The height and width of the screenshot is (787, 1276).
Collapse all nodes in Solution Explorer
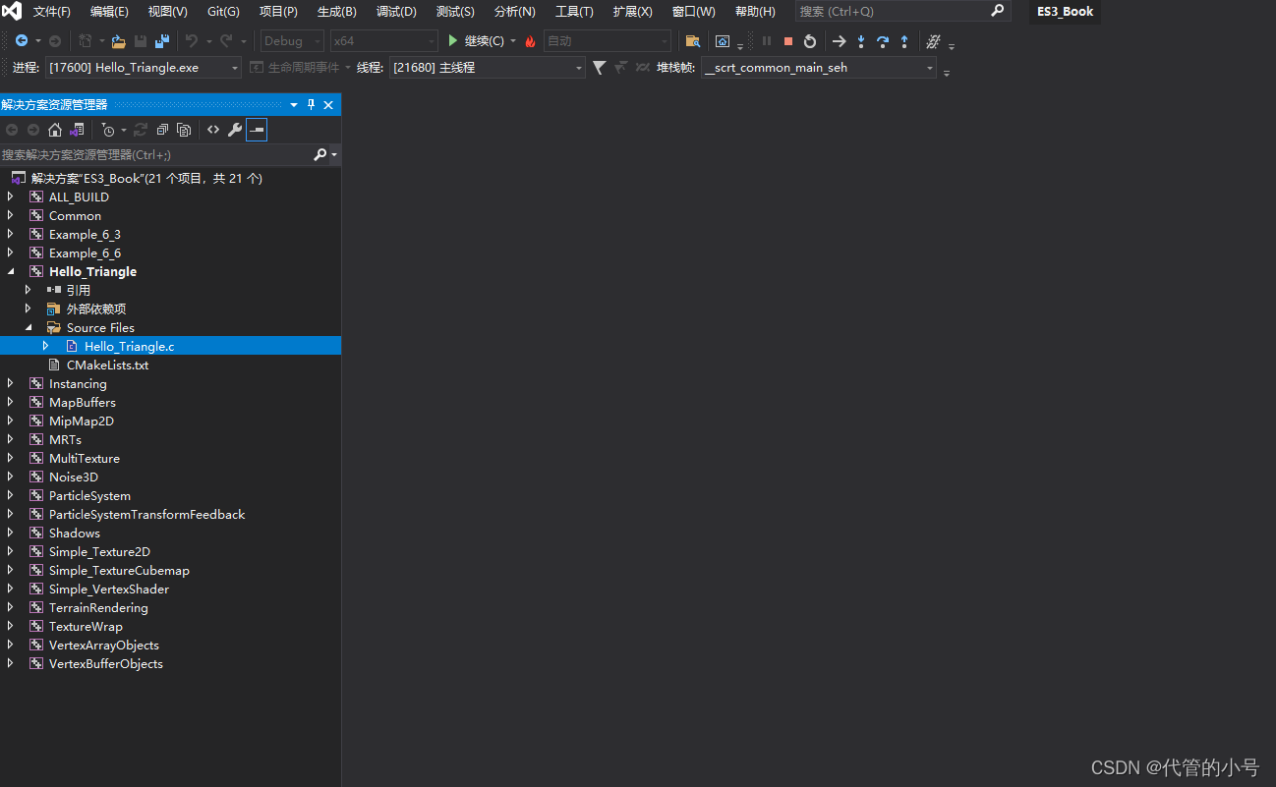pyautogui.click(x=160, y=129)
